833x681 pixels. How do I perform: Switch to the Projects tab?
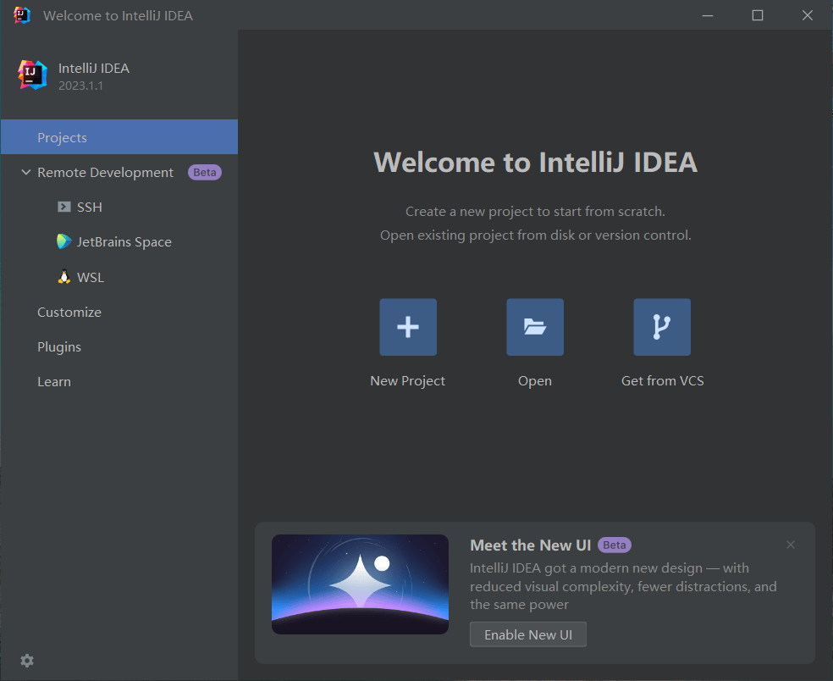(x=63, y=136)
